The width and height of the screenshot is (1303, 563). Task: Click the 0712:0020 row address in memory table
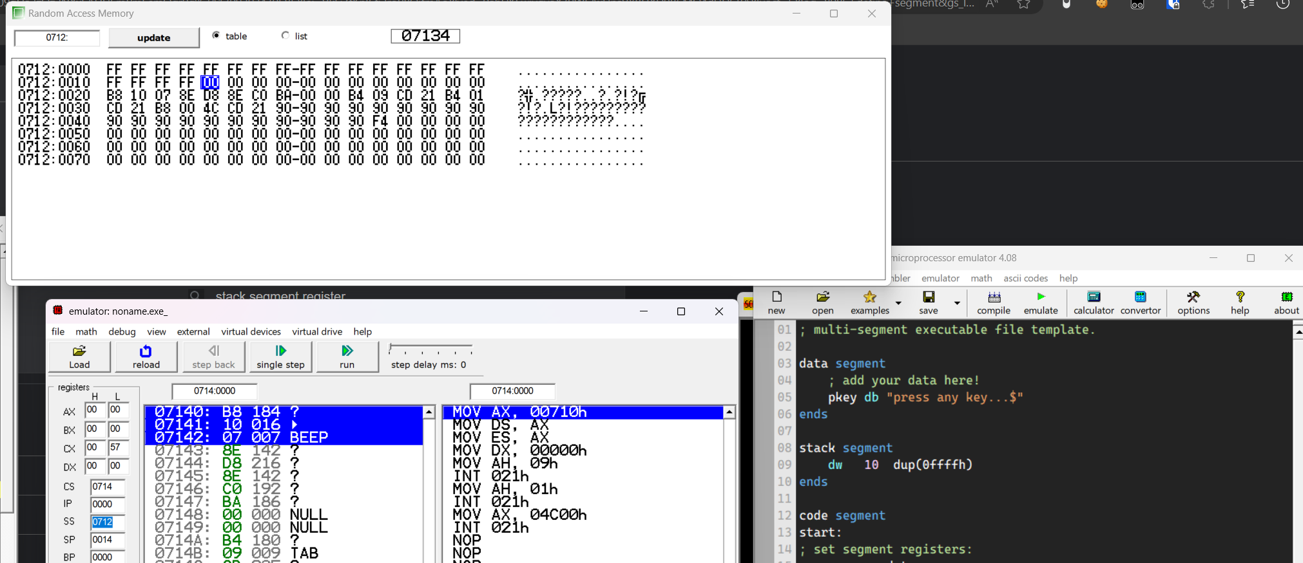click(x=54, y=95)
